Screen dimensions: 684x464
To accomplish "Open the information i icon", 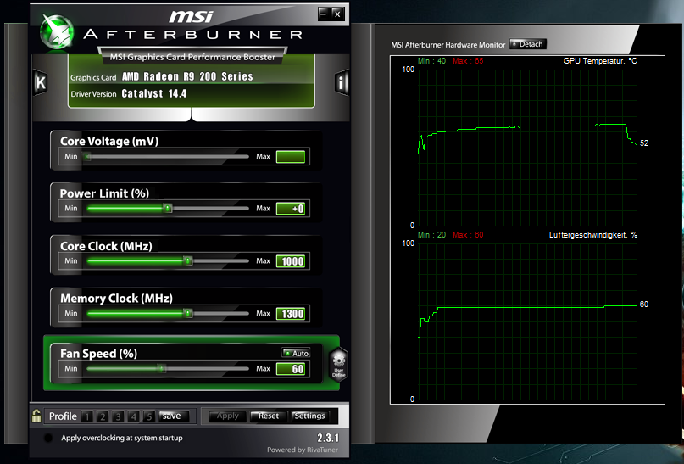I will click(342, 82).
